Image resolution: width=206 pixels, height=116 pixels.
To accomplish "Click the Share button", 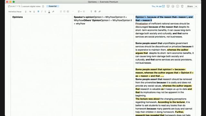I will 190,6.
